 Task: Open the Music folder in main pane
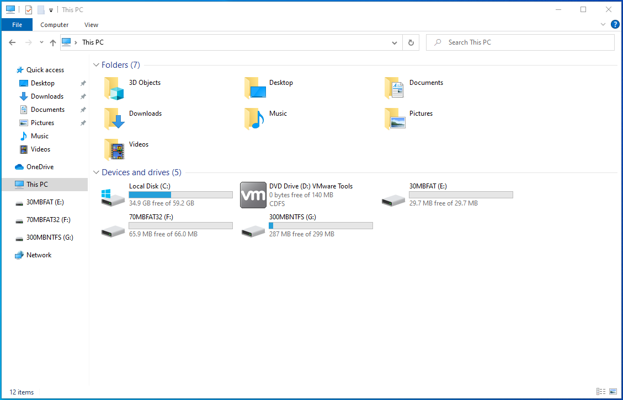tap(254, 119)
